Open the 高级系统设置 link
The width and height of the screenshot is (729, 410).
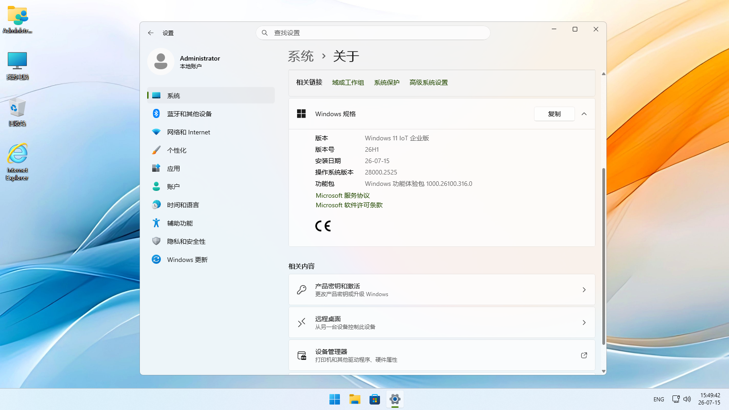(429, 82)
